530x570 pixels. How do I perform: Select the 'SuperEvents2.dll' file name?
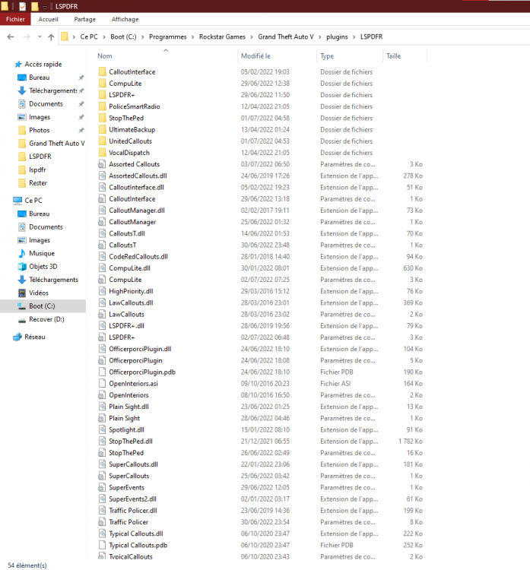tap(132, 499)
